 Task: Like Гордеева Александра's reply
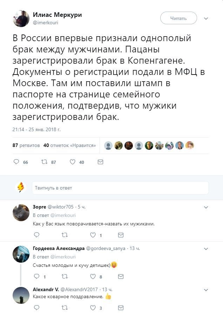pyautogui.click(x=93, y=276)
